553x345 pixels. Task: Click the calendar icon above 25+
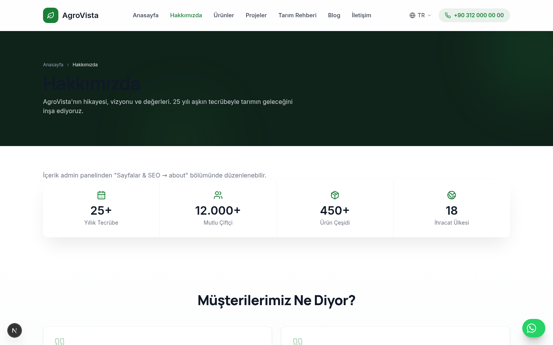point(101,195)
